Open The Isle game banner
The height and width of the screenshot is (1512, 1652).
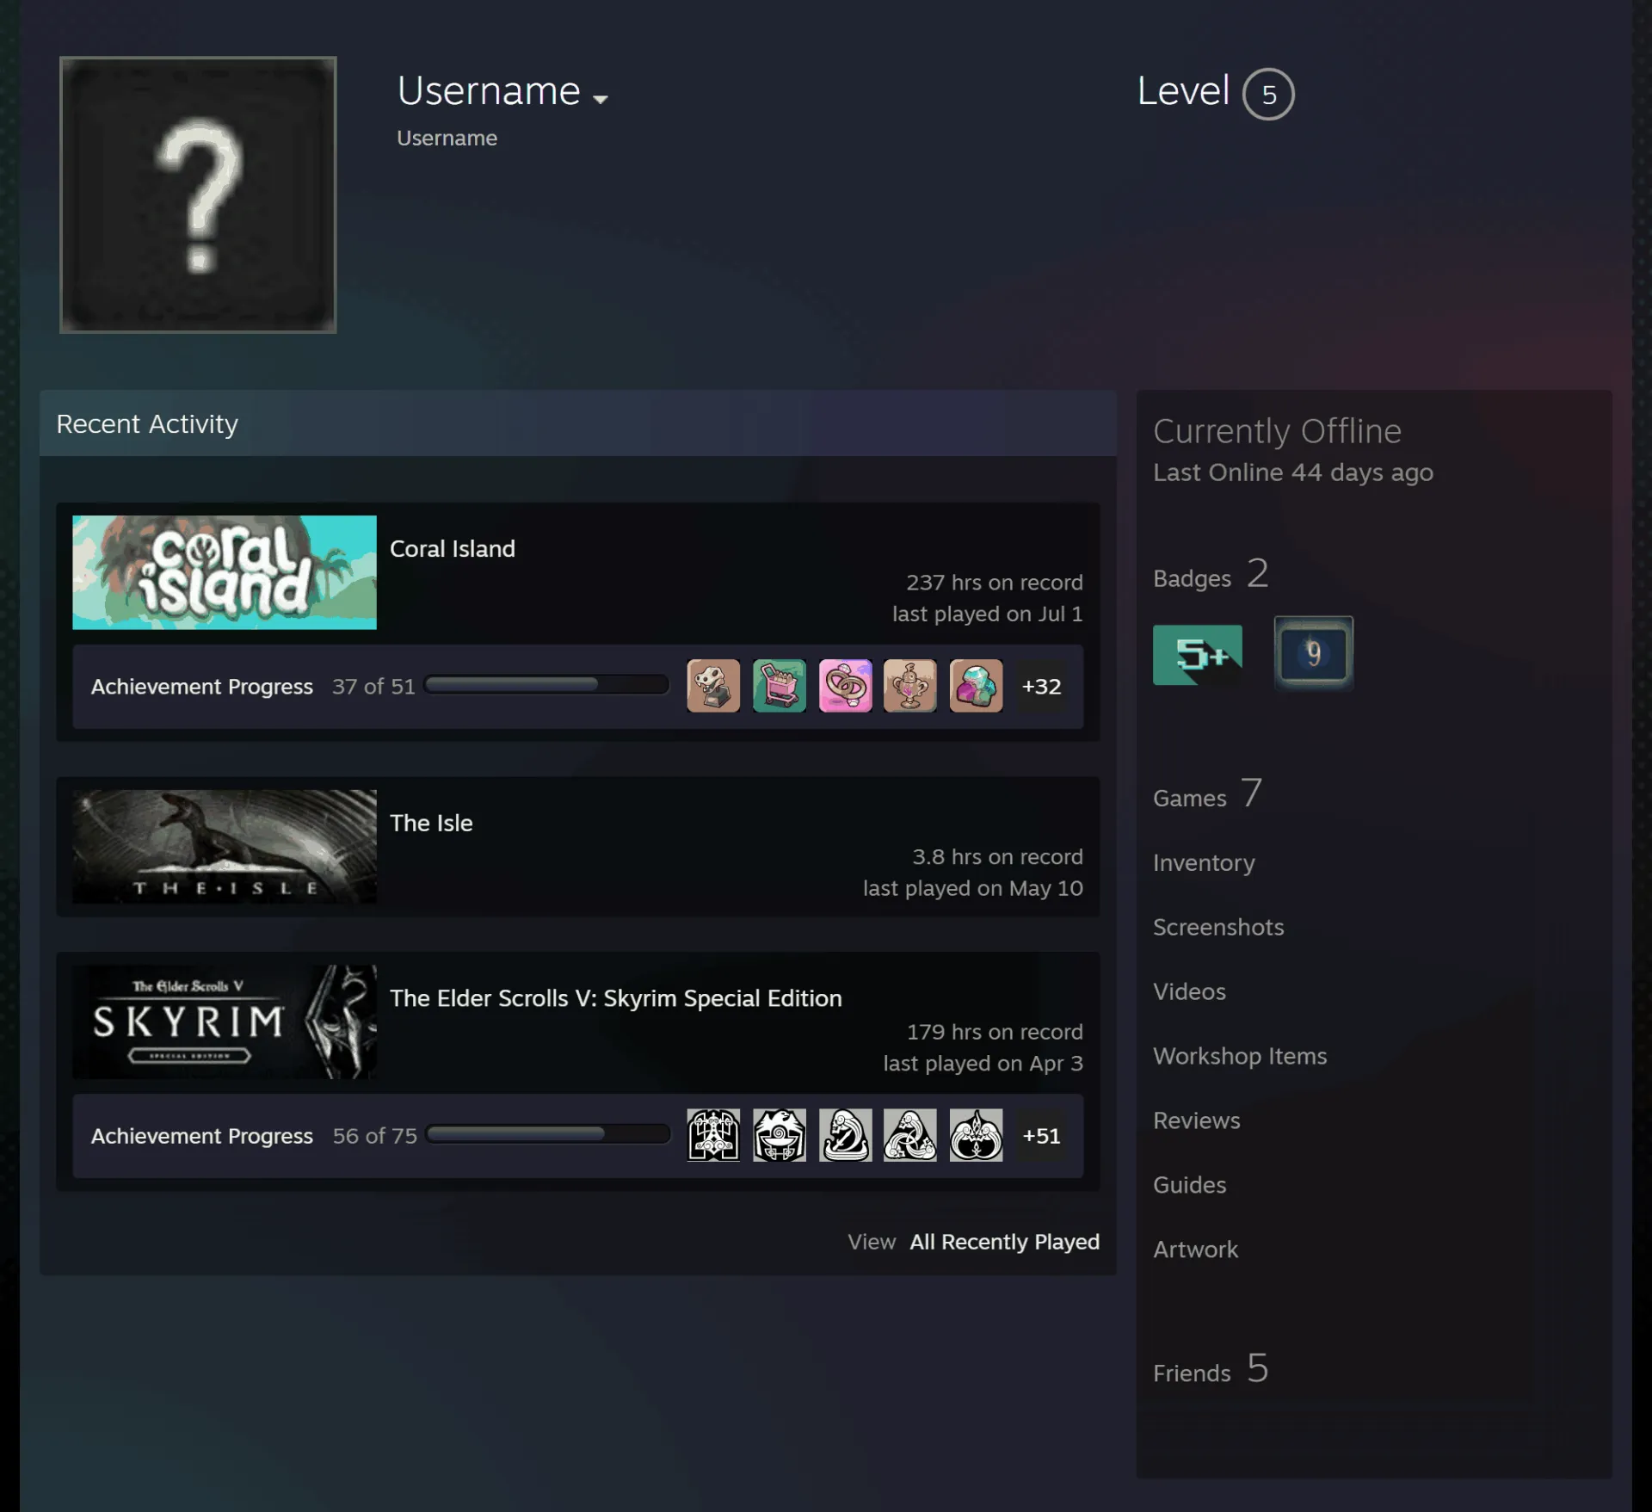(225, 847)
